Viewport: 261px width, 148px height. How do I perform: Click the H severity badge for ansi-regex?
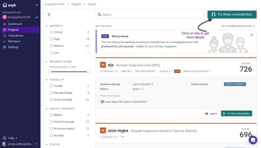103,131
